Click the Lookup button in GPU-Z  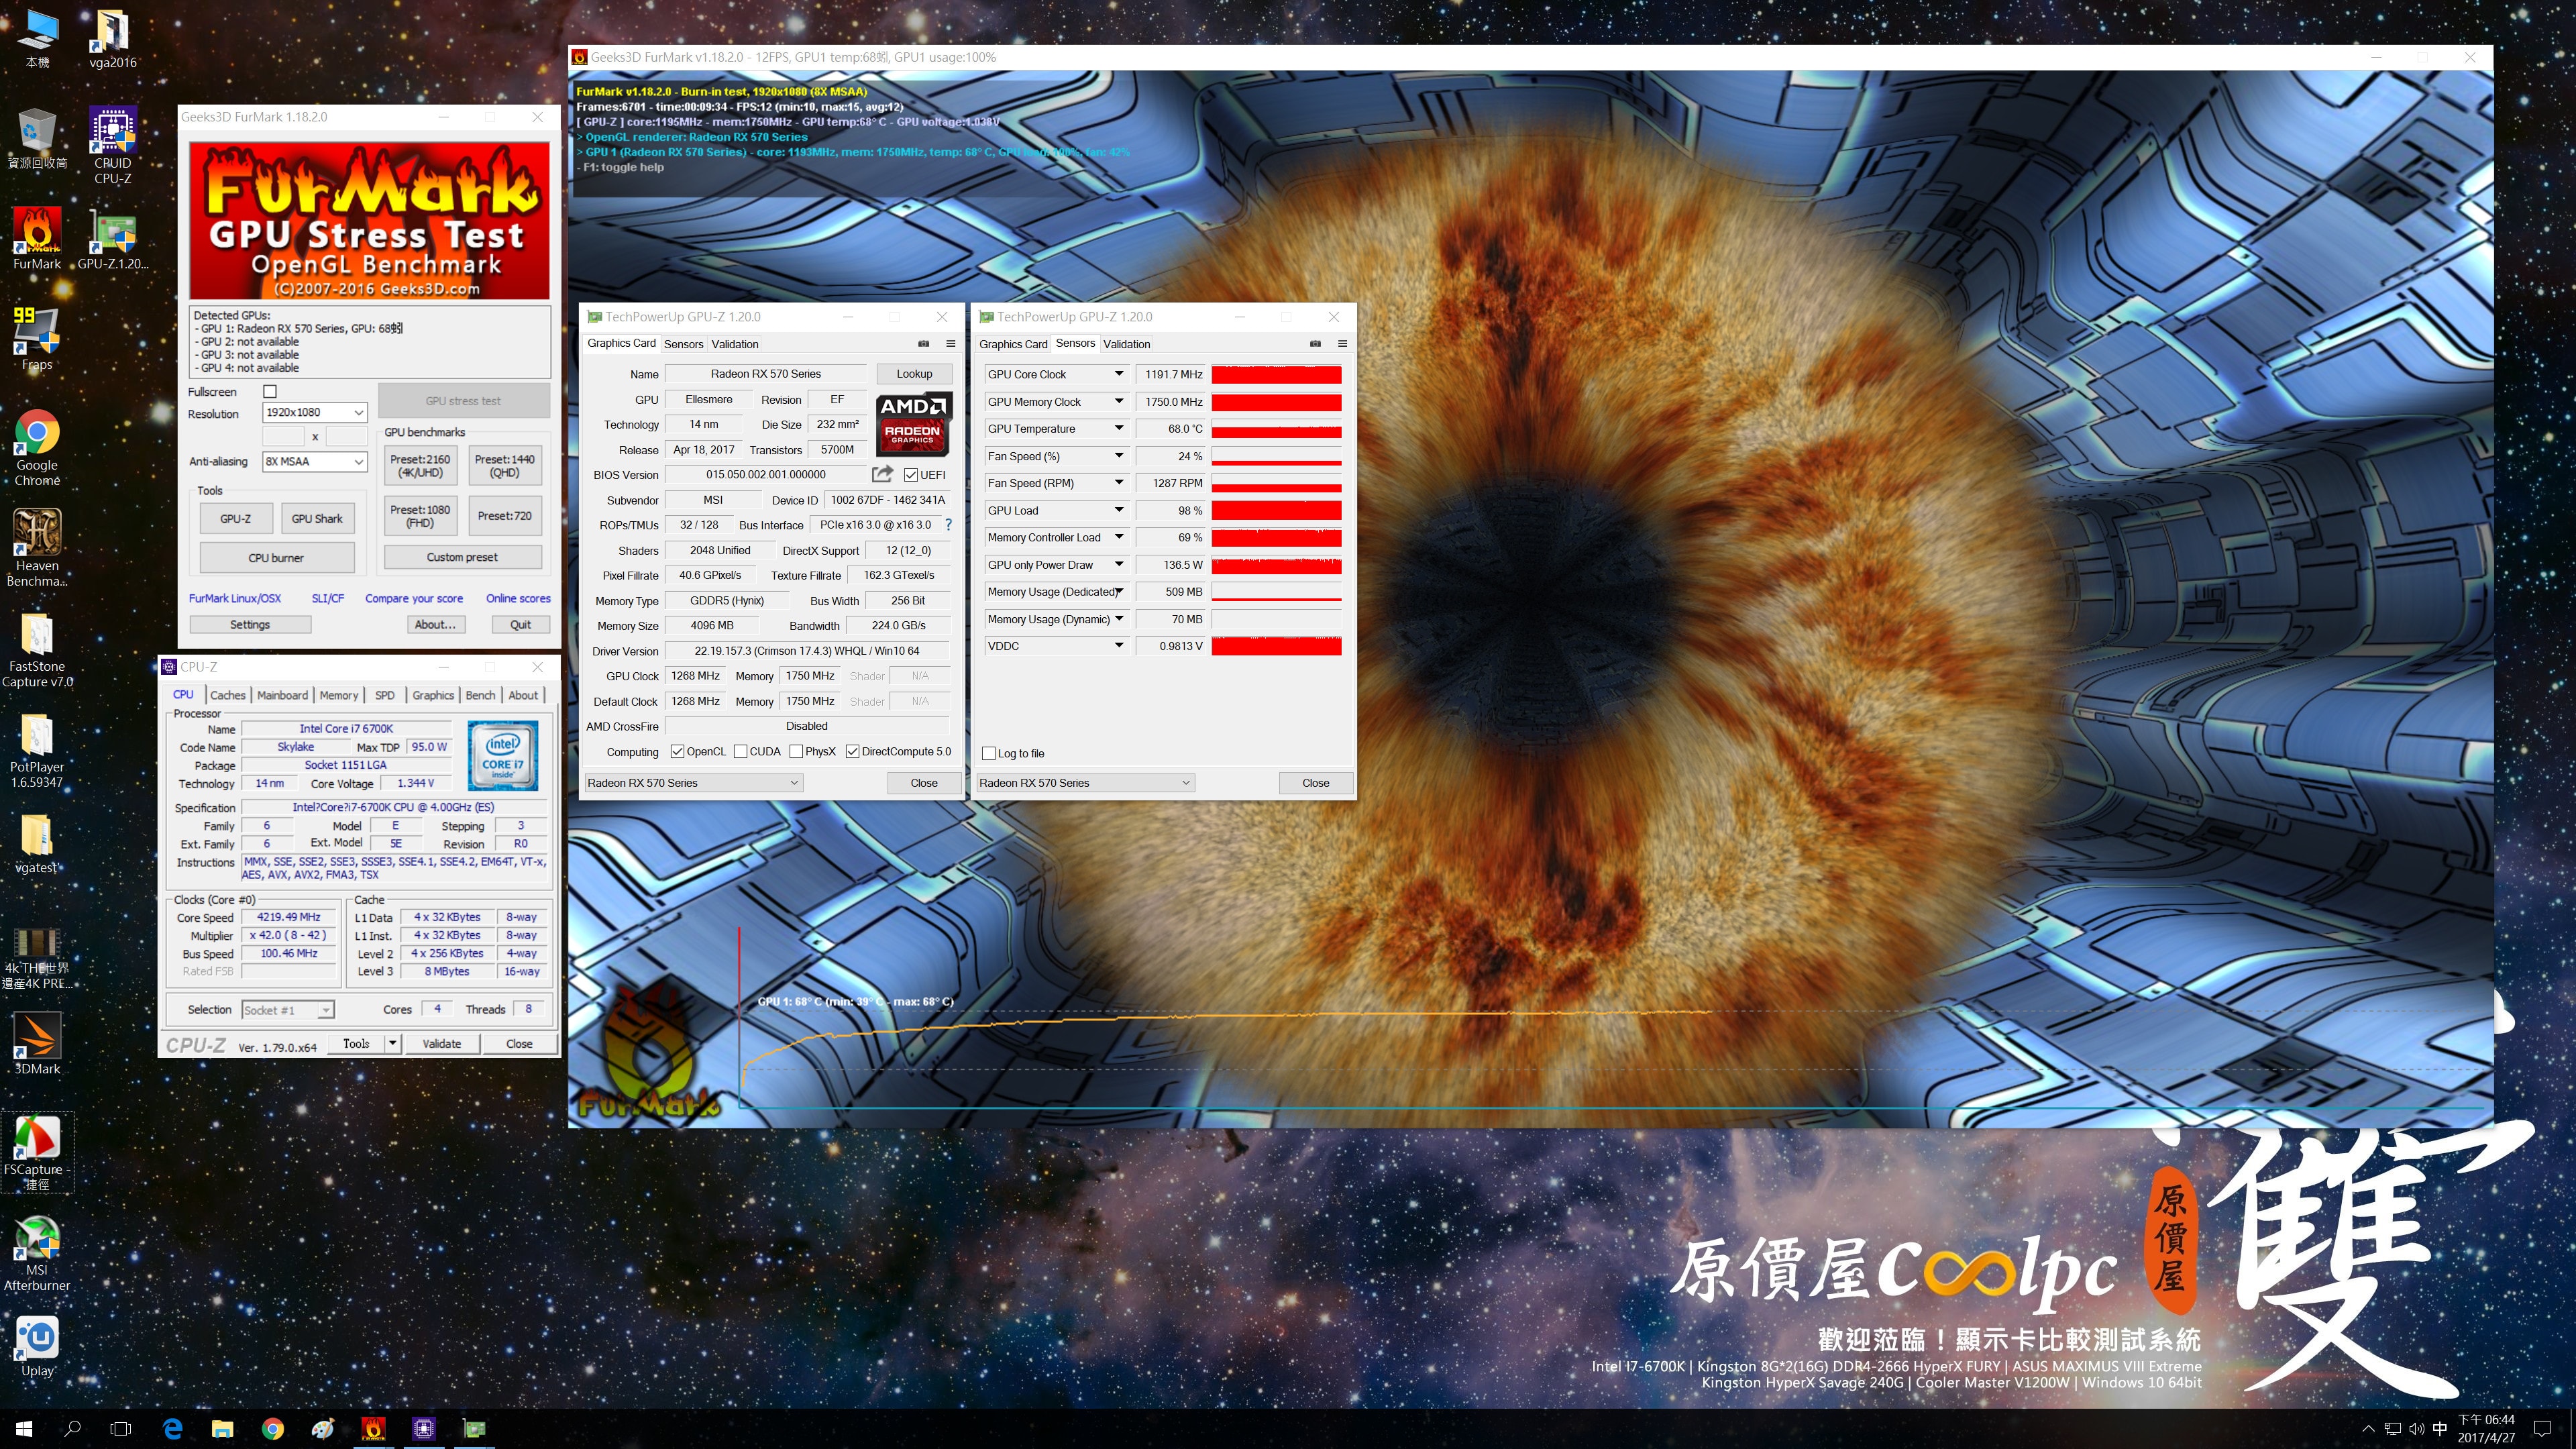tap(914, 373)
